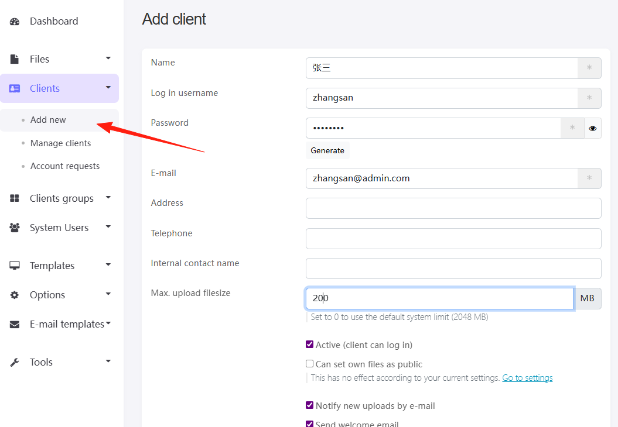Screen dimensions: 618x427
Task: Open the Files menu label
Action: tap(39, 59)
